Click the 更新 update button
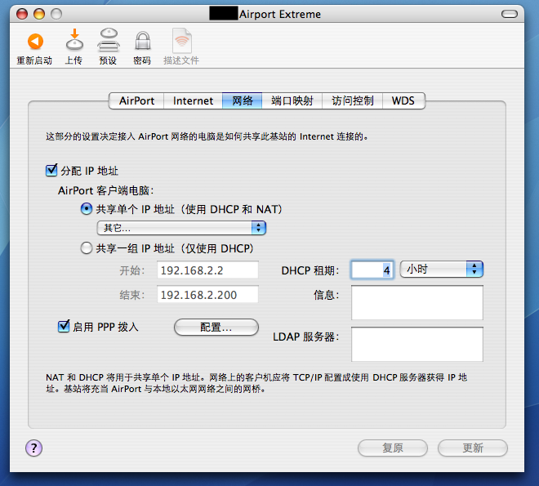 tap(473, 448)
